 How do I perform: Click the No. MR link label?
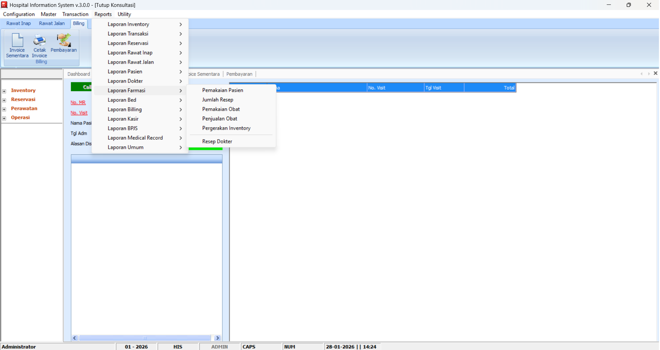pyautogui.click(x=78, y=102)
